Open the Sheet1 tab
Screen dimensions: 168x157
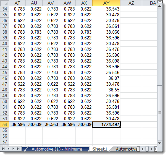pos(100,149)
